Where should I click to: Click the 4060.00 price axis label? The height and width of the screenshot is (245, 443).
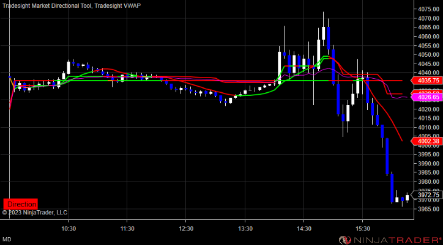428,37
